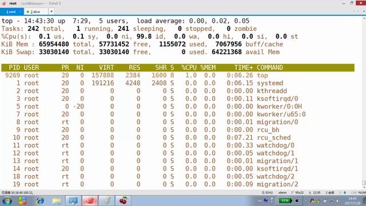366x206 pixels.
Task: Click the terminal scrollbar up arrow
Action: point(364,18)
